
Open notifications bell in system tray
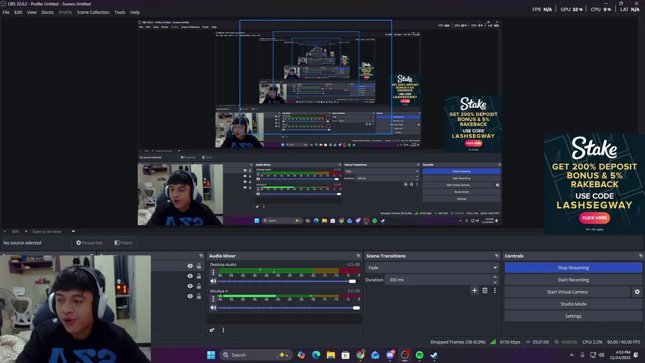click(636, 355)
